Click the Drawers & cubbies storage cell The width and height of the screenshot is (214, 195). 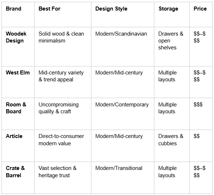(x=172, y=146)
